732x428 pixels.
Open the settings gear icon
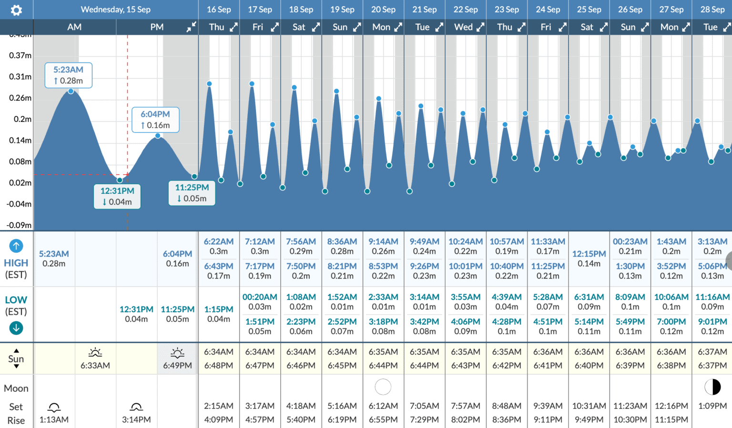(16, 10)
